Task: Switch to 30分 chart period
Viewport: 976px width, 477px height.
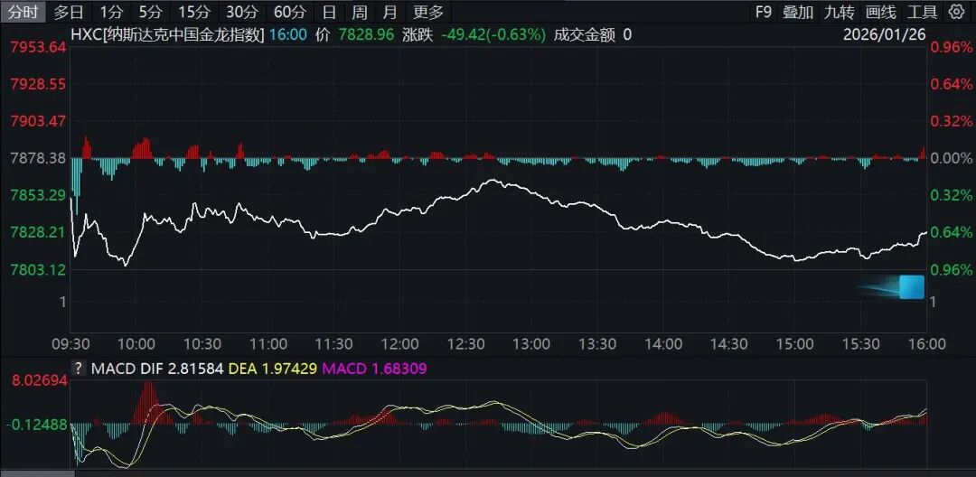Action: point(241,12)
